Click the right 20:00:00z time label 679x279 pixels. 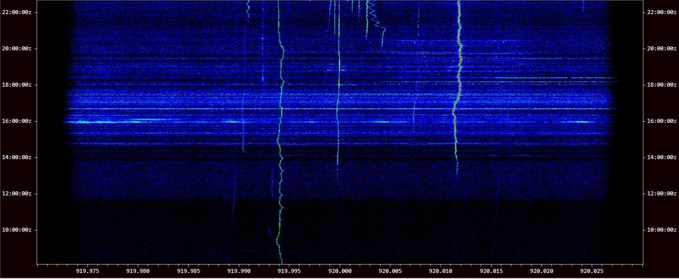662,48
